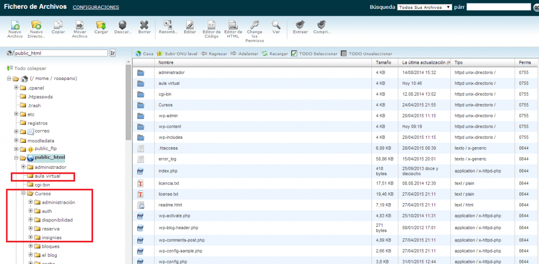Go to Casa home location
Image resolution: width=539 pixels, height=264 pixels.
pyautogui.click(x=144, y=53)
